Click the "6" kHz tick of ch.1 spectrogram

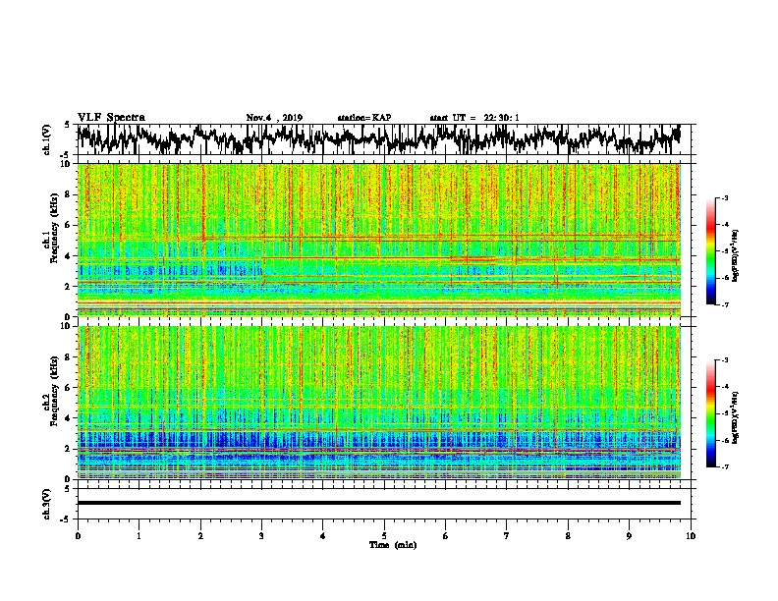[x=68, y=225]
